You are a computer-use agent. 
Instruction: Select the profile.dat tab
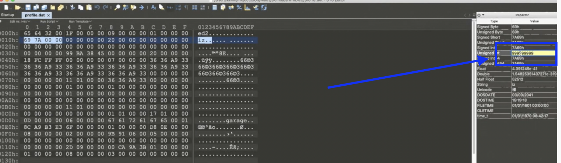[35, 15]
